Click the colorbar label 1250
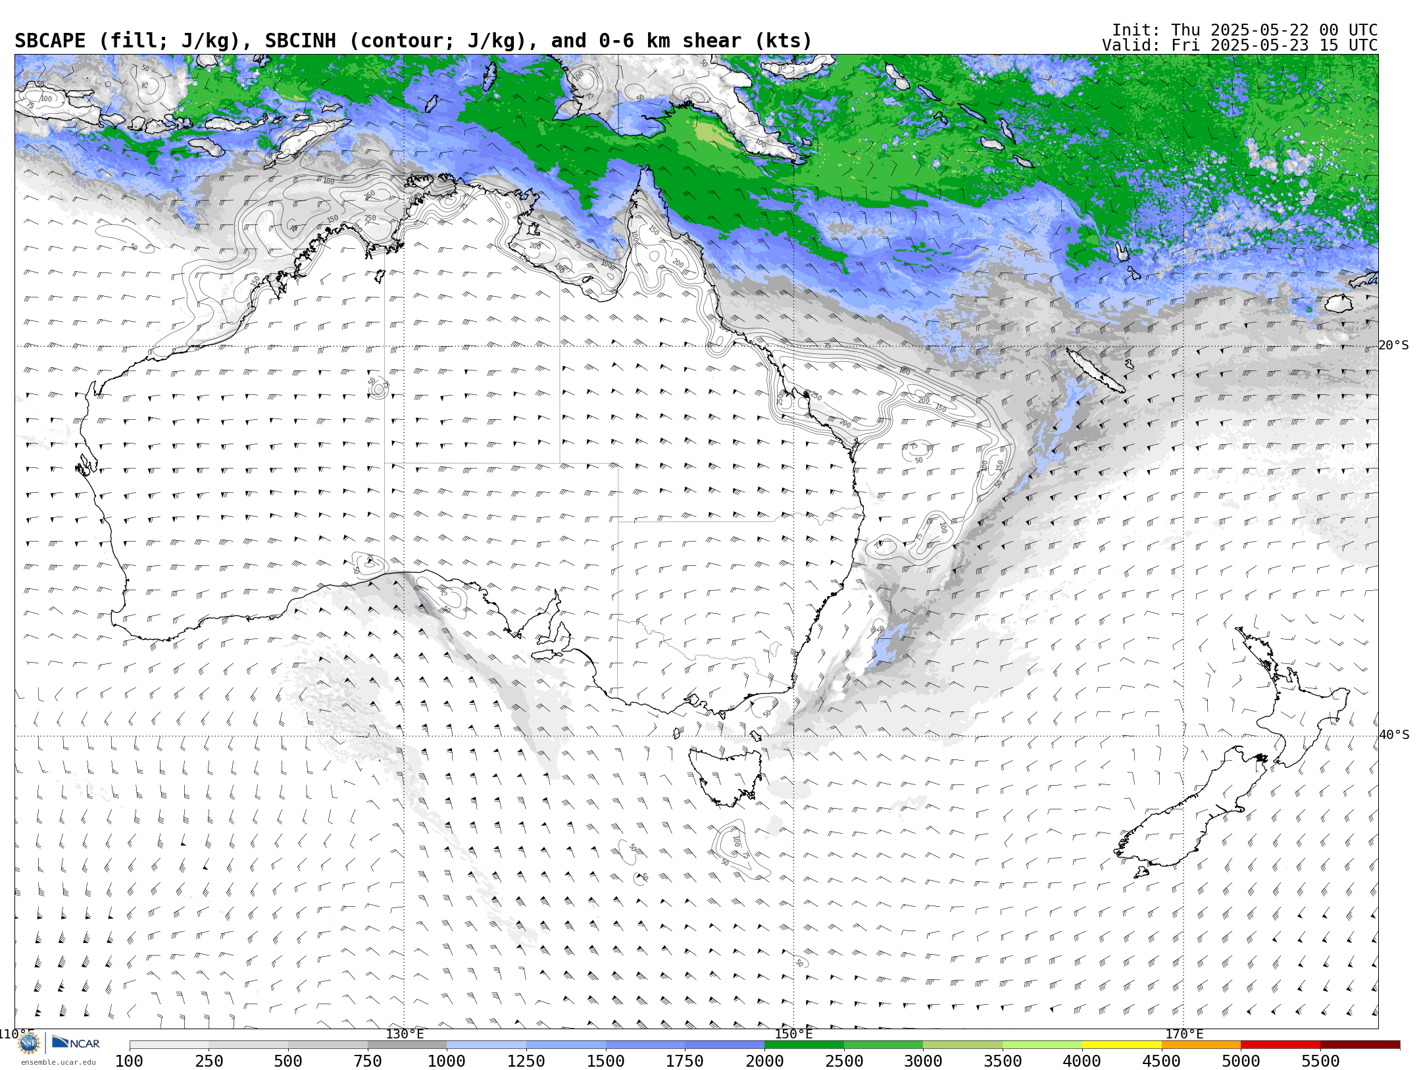The width and height of the screenshot is (1421, 1070). pyautogui.click(x=526, y=1061)
